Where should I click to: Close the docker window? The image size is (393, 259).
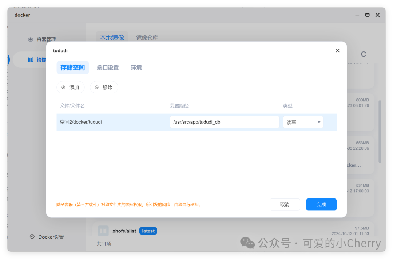377,15
